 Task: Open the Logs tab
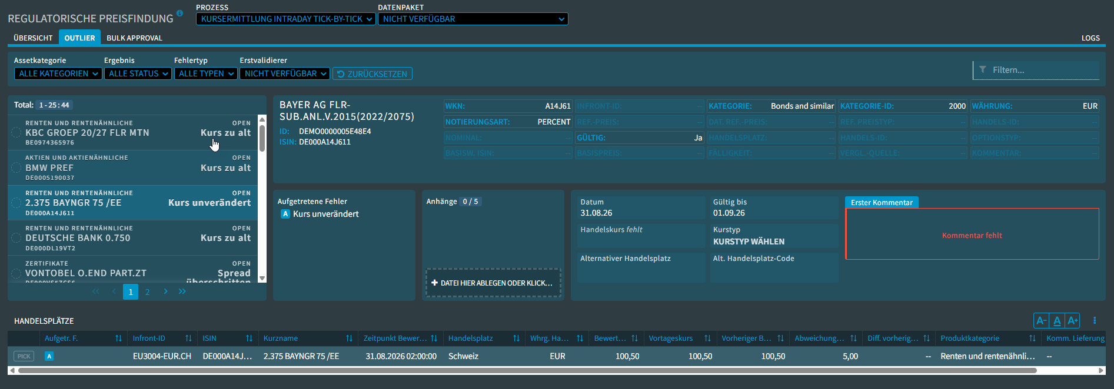[x=1090, y=38]
